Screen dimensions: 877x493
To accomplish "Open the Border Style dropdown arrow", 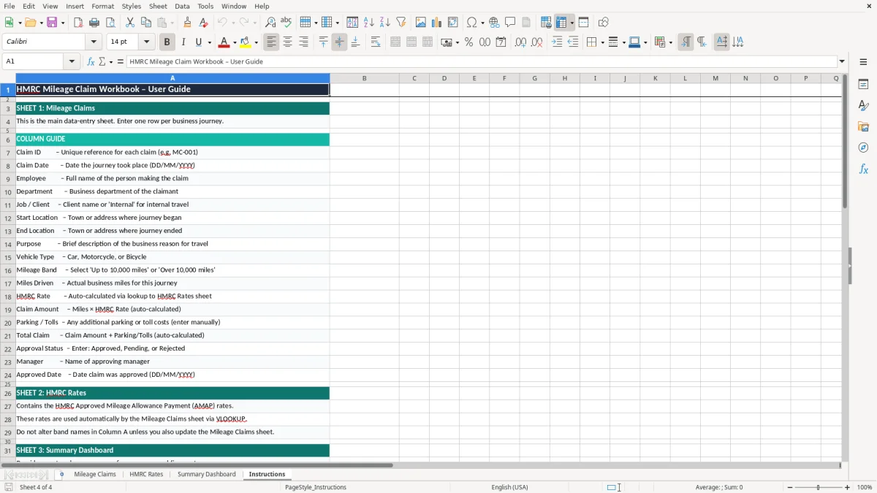I will (623, 42).
